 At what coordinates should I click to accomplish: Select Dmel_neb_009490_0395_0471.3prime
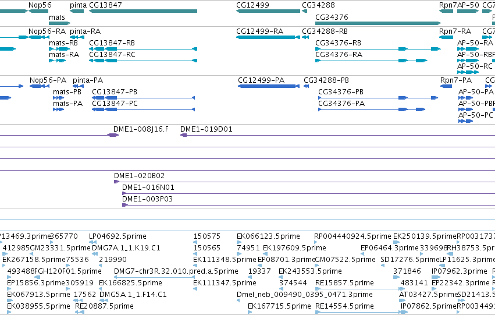pyautogui.click(x=305, y=295)
